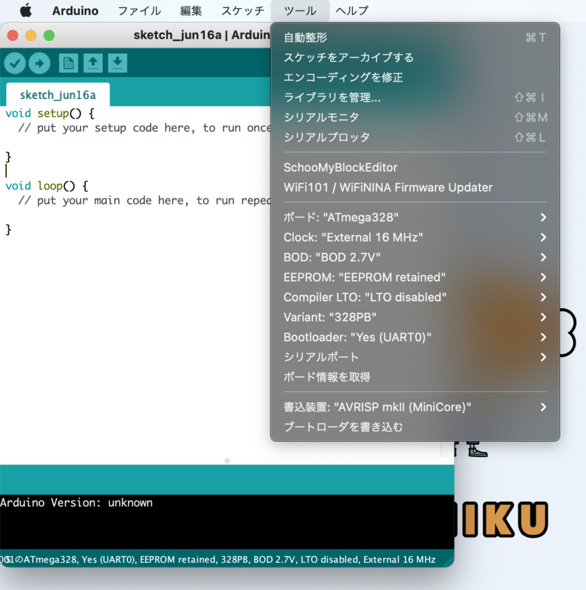Open the Arduino application menu
The height and width of the screenshot is (590, 586).
tap(76, 10)
